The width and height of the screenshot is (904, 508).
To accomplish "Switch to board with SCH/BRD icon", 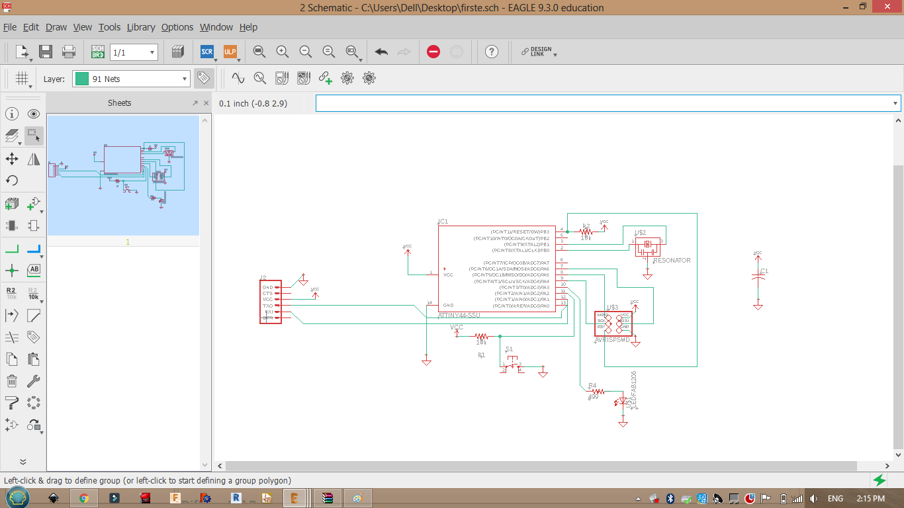I will coord(98,52).
